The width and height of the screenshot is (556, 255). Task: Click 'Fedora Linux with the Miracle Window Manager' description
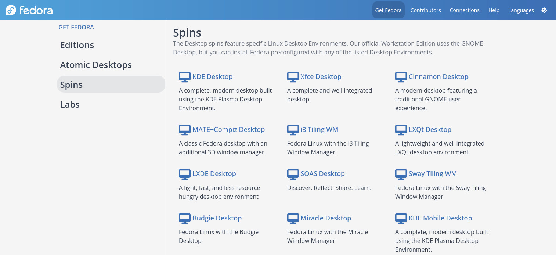pyautogui.click(x=328, y=236)
